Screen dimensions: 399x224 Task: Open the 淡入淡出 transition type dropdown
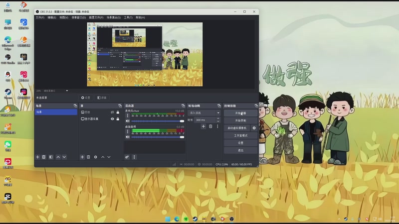pos(204,113)
